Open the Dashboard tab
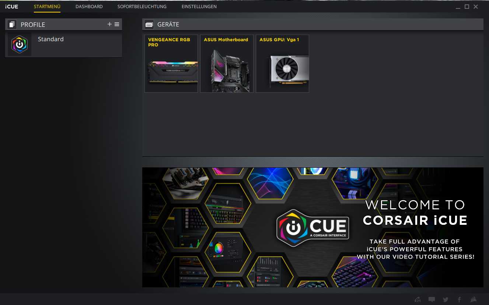 pyautogui.click(x=89, y=7)
